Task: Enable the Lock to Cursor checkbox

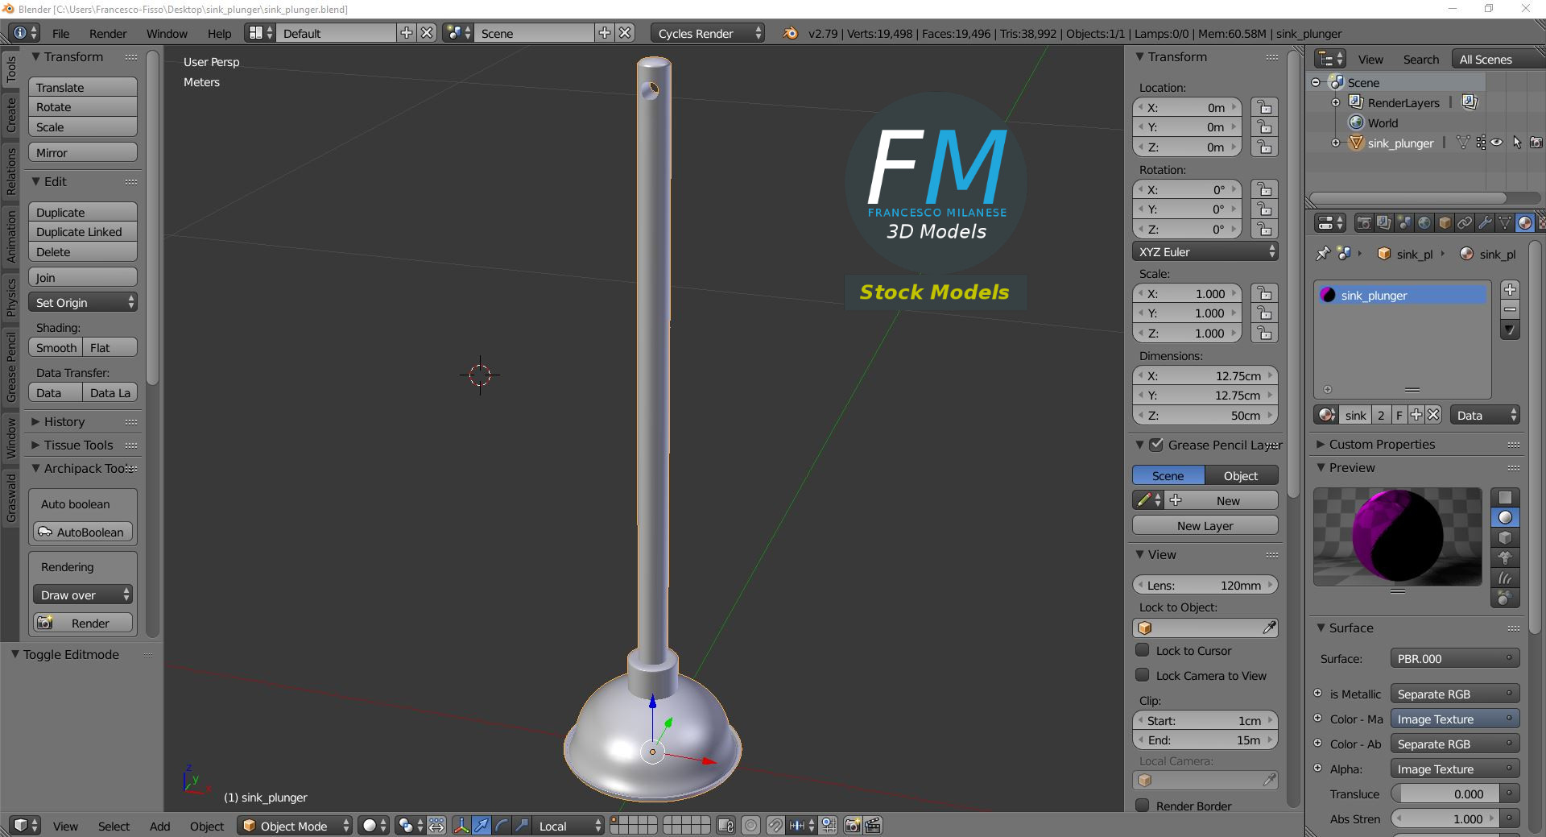Action: point(1143,650)
